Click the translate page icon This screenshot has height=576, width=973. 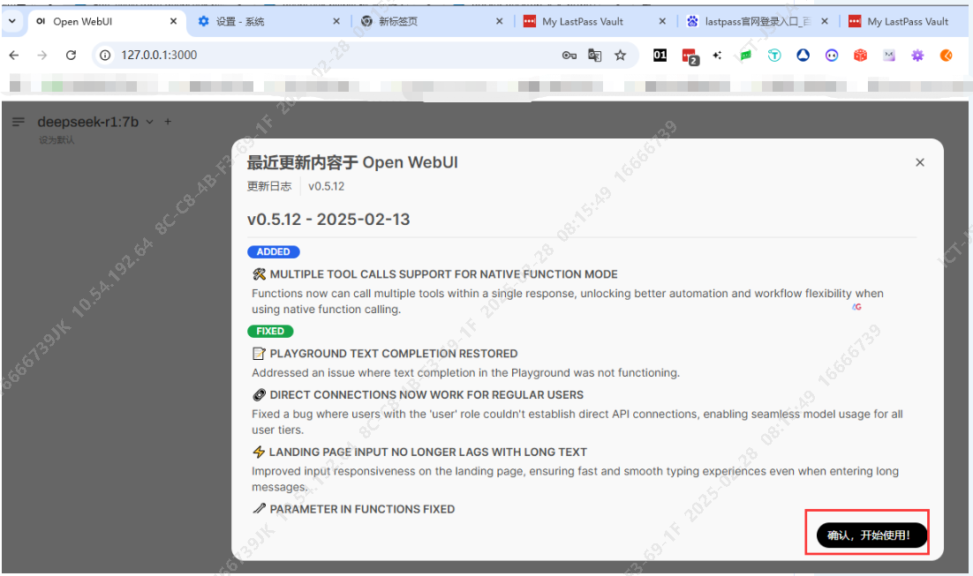(x=594, y=56)
